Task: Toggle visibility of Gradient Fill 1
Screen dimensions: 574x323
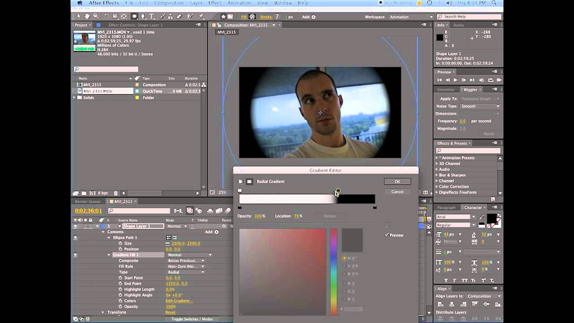Action: coord(75,255)
